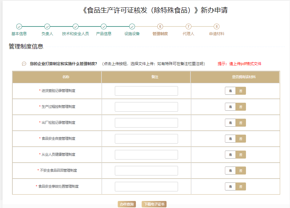Click the 设施设备 step checkmark icon
Viewport: 290px width, 208px height.
pyautogui.click(x=132, y=26)
